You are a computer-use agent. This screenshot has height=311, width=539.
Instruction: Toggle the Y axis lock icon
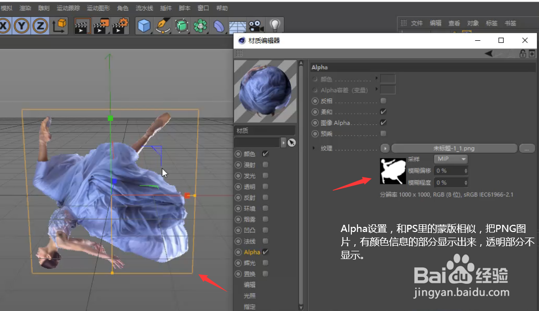click(21, 26)
